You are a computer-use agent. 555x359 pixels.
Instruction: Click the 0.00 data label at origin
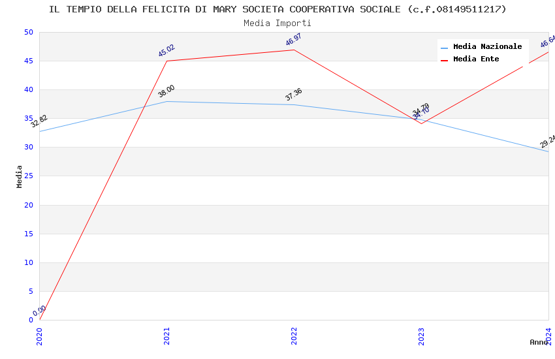point(39,311)
